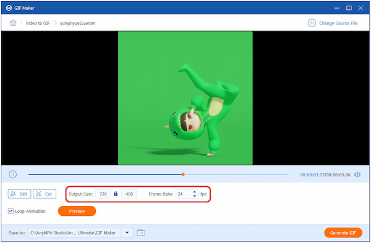Click the Change Source File plus icon
This screenshot has height=243, width=371.
[x=312, y=23]
